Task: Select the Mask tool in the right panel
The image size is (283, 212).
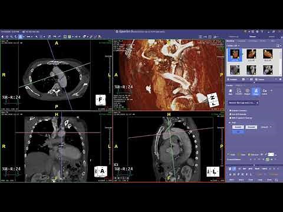Action: coord(231,92)
